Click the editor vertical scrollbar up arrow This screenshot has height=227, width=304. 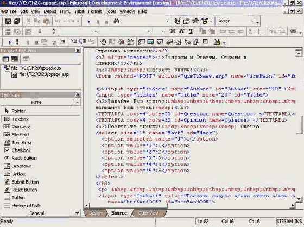299,53
